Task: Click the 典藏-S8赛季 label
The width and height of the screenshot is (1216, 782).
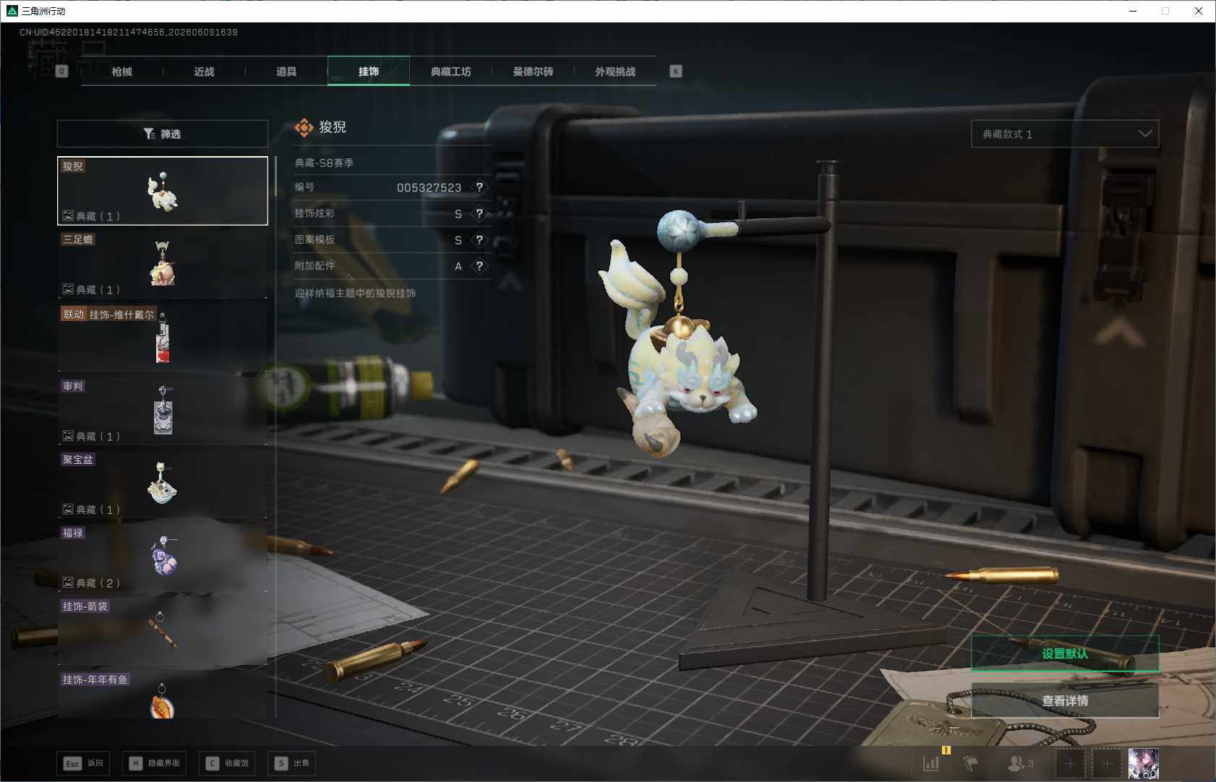Action: (x=324, y=163)
